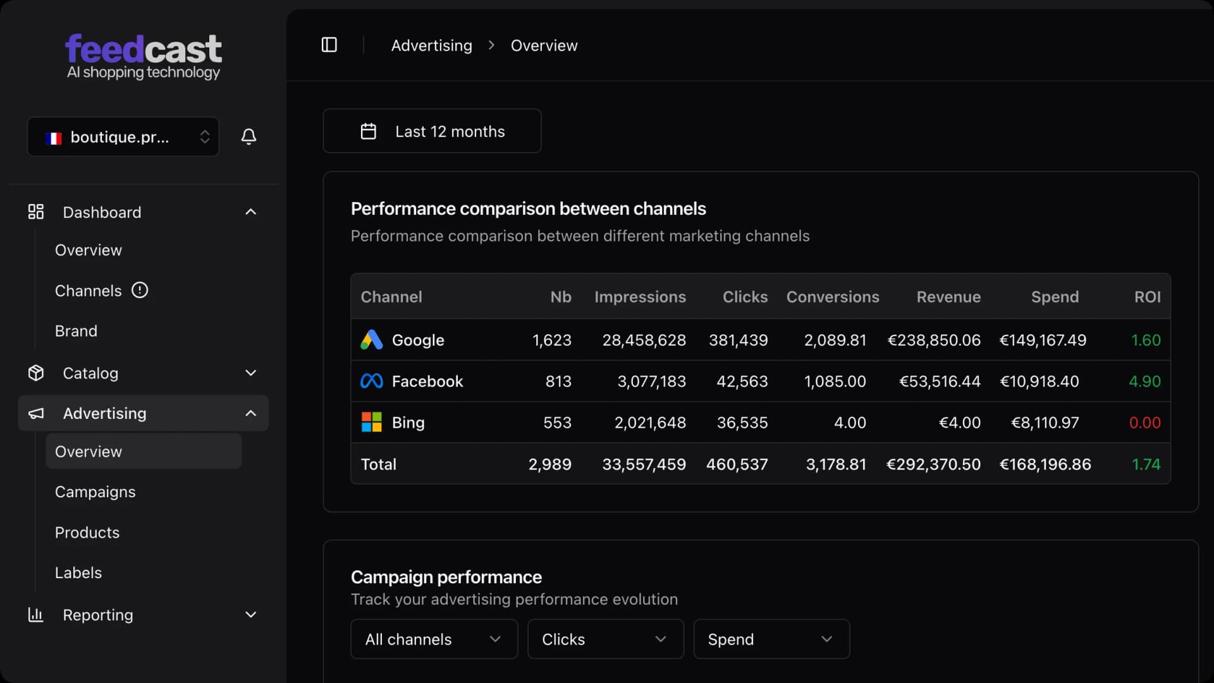This screenshot has height=683, width=1214.
Task: Expand the Catalog section chevron
Action: (x=251, y=373)
